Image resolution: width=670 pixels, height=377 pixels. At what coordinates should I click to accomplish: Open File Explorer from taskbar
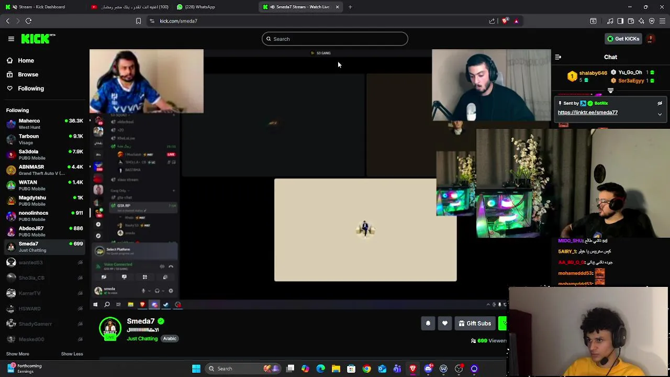[x=336, y=369]
